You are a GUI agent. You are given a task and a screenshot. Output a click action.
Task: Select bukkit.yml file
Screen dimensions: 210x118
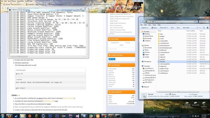(x=163, y=50)
